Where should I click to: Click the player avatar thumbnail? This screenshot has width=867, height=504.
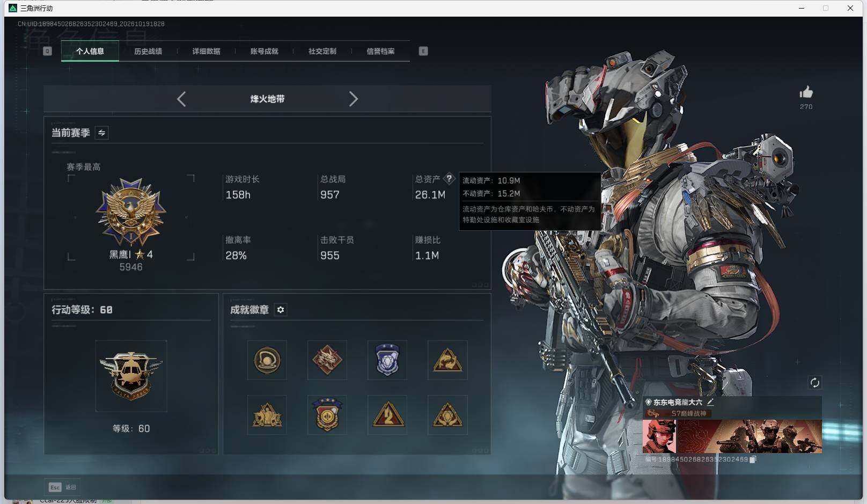[659, 436]
